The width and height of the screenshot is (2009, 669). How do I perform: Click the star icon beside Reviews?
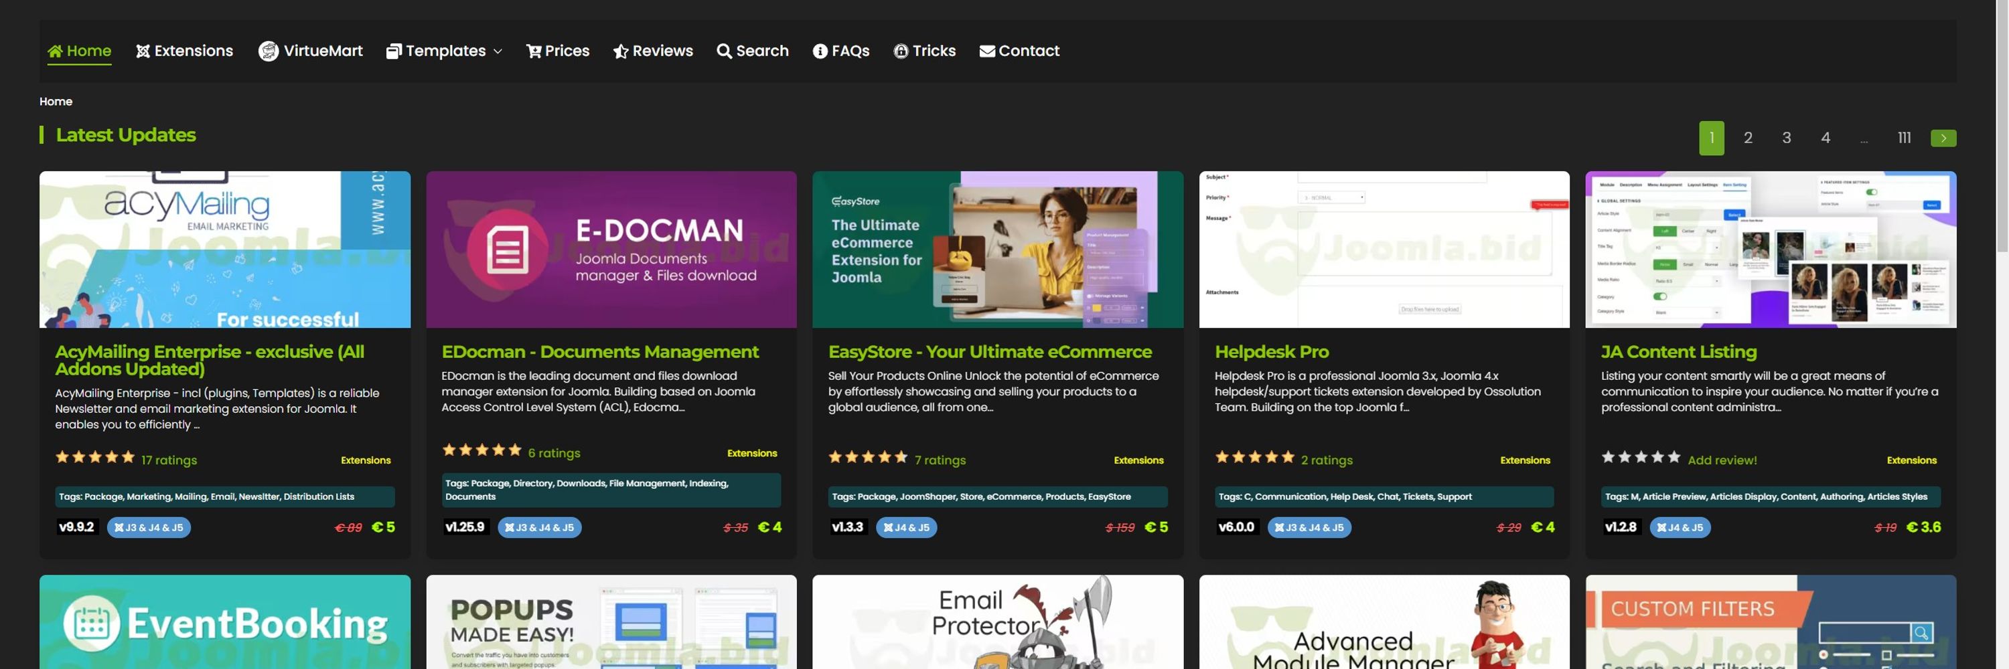click(x=621, y=52)
